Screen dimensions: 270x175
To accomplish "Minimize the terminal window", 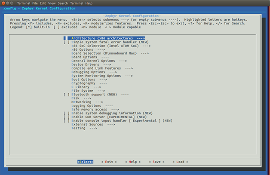I will [x=8, y=3].
